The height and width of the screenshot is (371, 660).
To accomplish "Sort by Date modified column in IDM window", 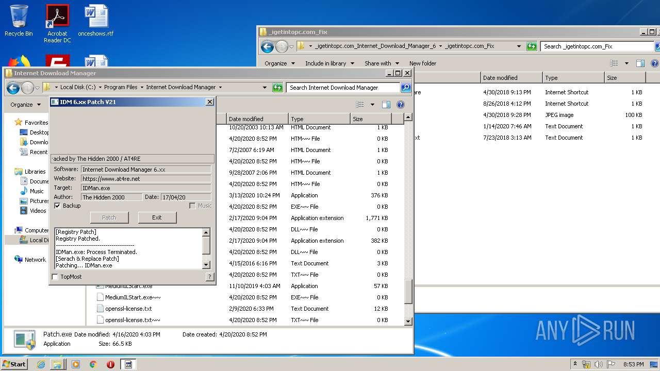I will pyautogui.click(x=257, y=119).
